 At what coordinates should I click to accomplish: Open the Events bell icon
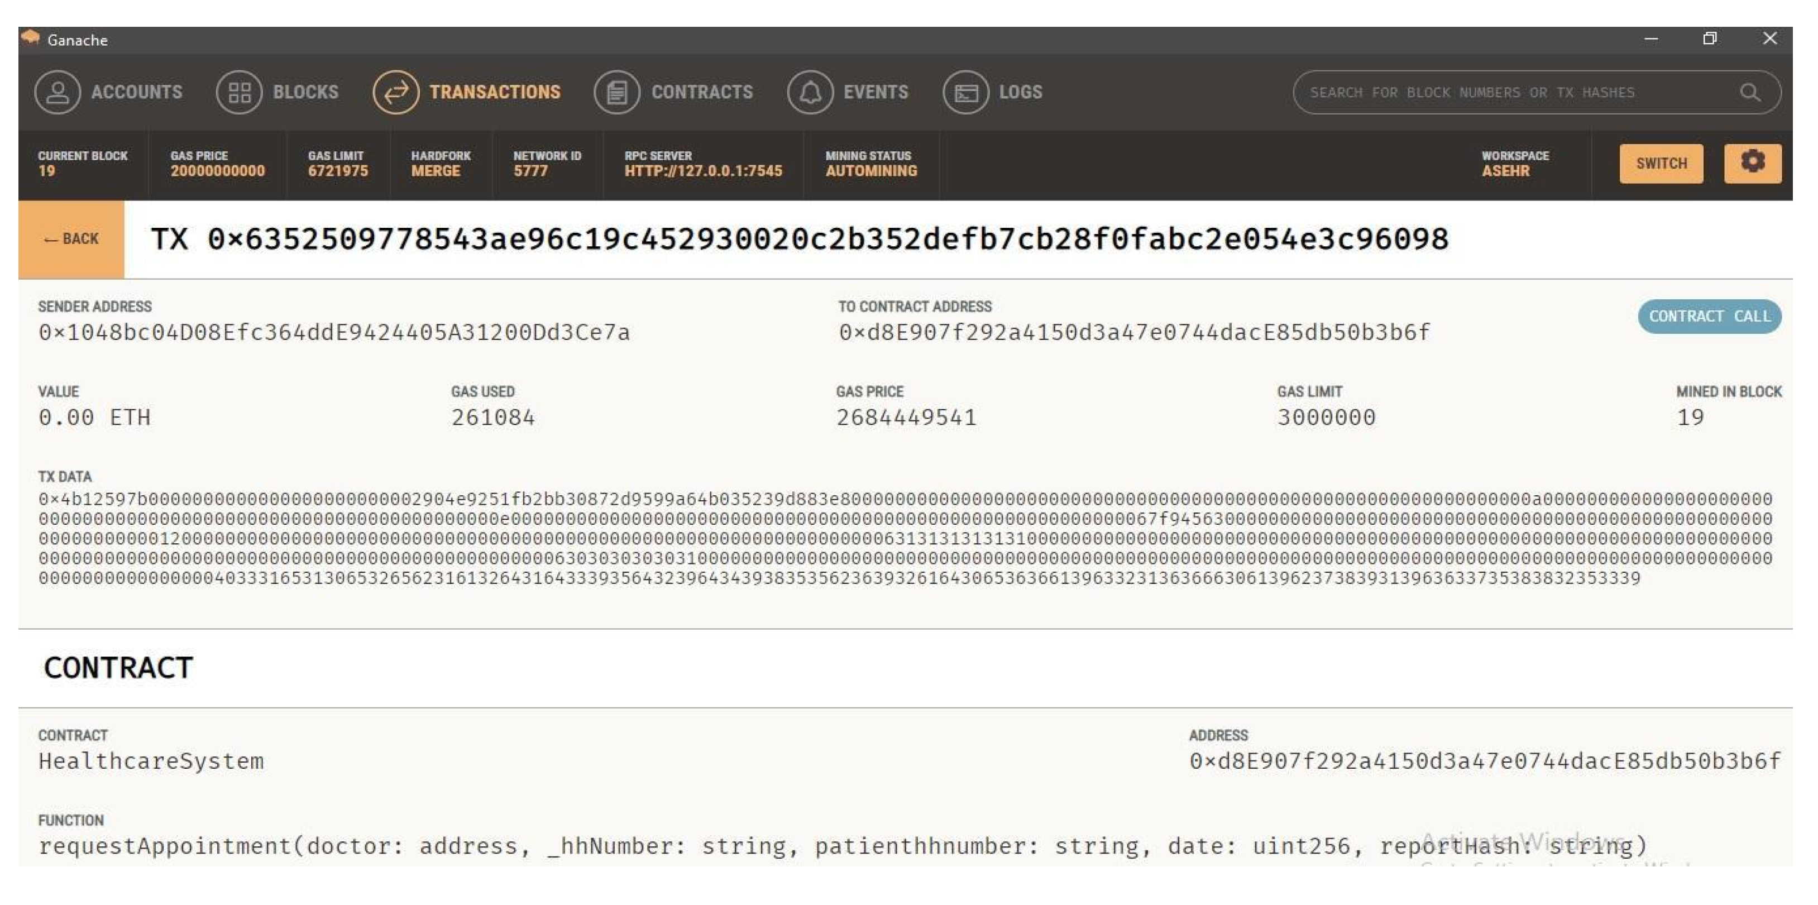coord(810,93)
